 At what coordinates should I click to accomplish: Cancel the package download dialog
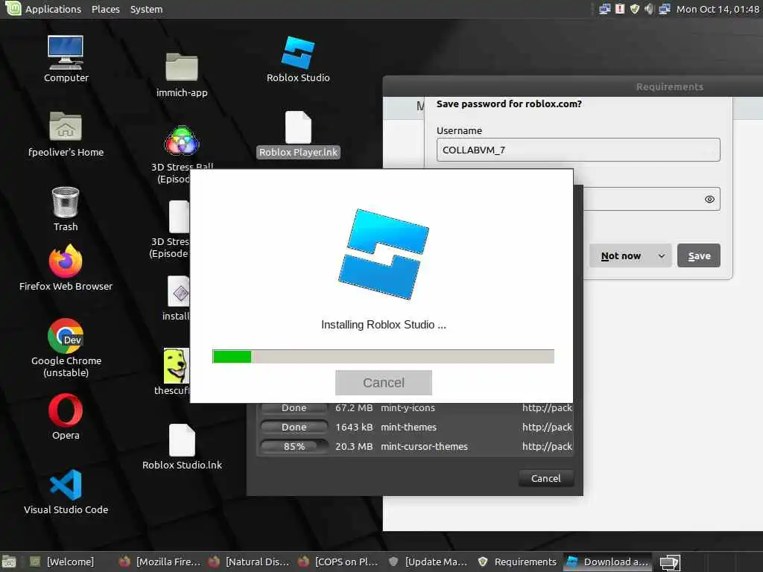click(546, 479)
